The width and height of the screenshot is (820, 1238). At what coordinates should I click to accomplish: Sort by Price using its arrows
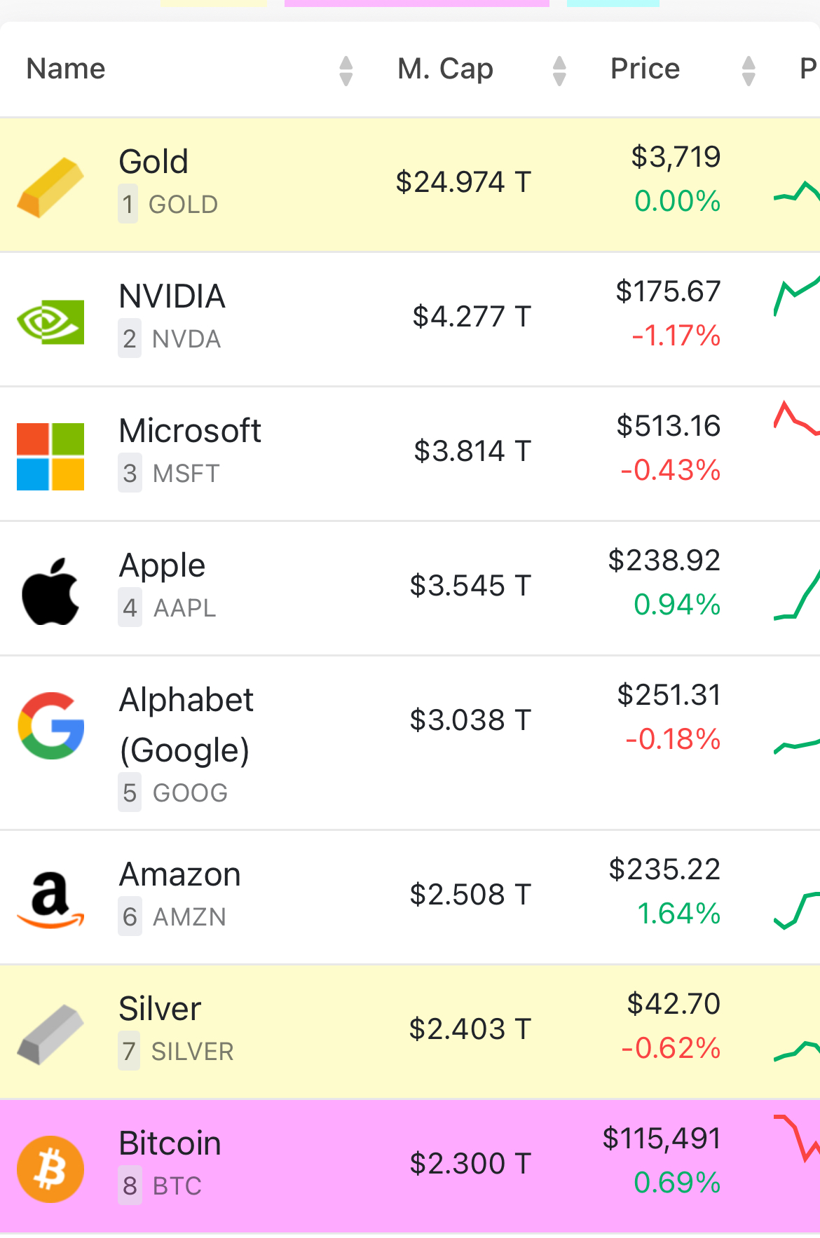[749, 71]
